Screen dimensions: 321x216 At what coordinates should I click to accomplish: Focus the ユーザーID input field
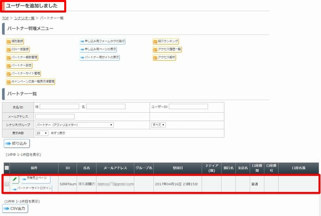189,106
